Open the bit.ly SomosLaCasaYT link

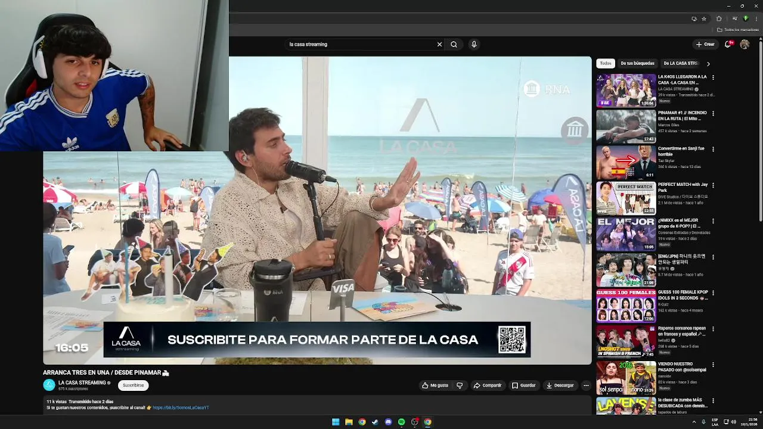pyautogui.click(x=181, y=408)
